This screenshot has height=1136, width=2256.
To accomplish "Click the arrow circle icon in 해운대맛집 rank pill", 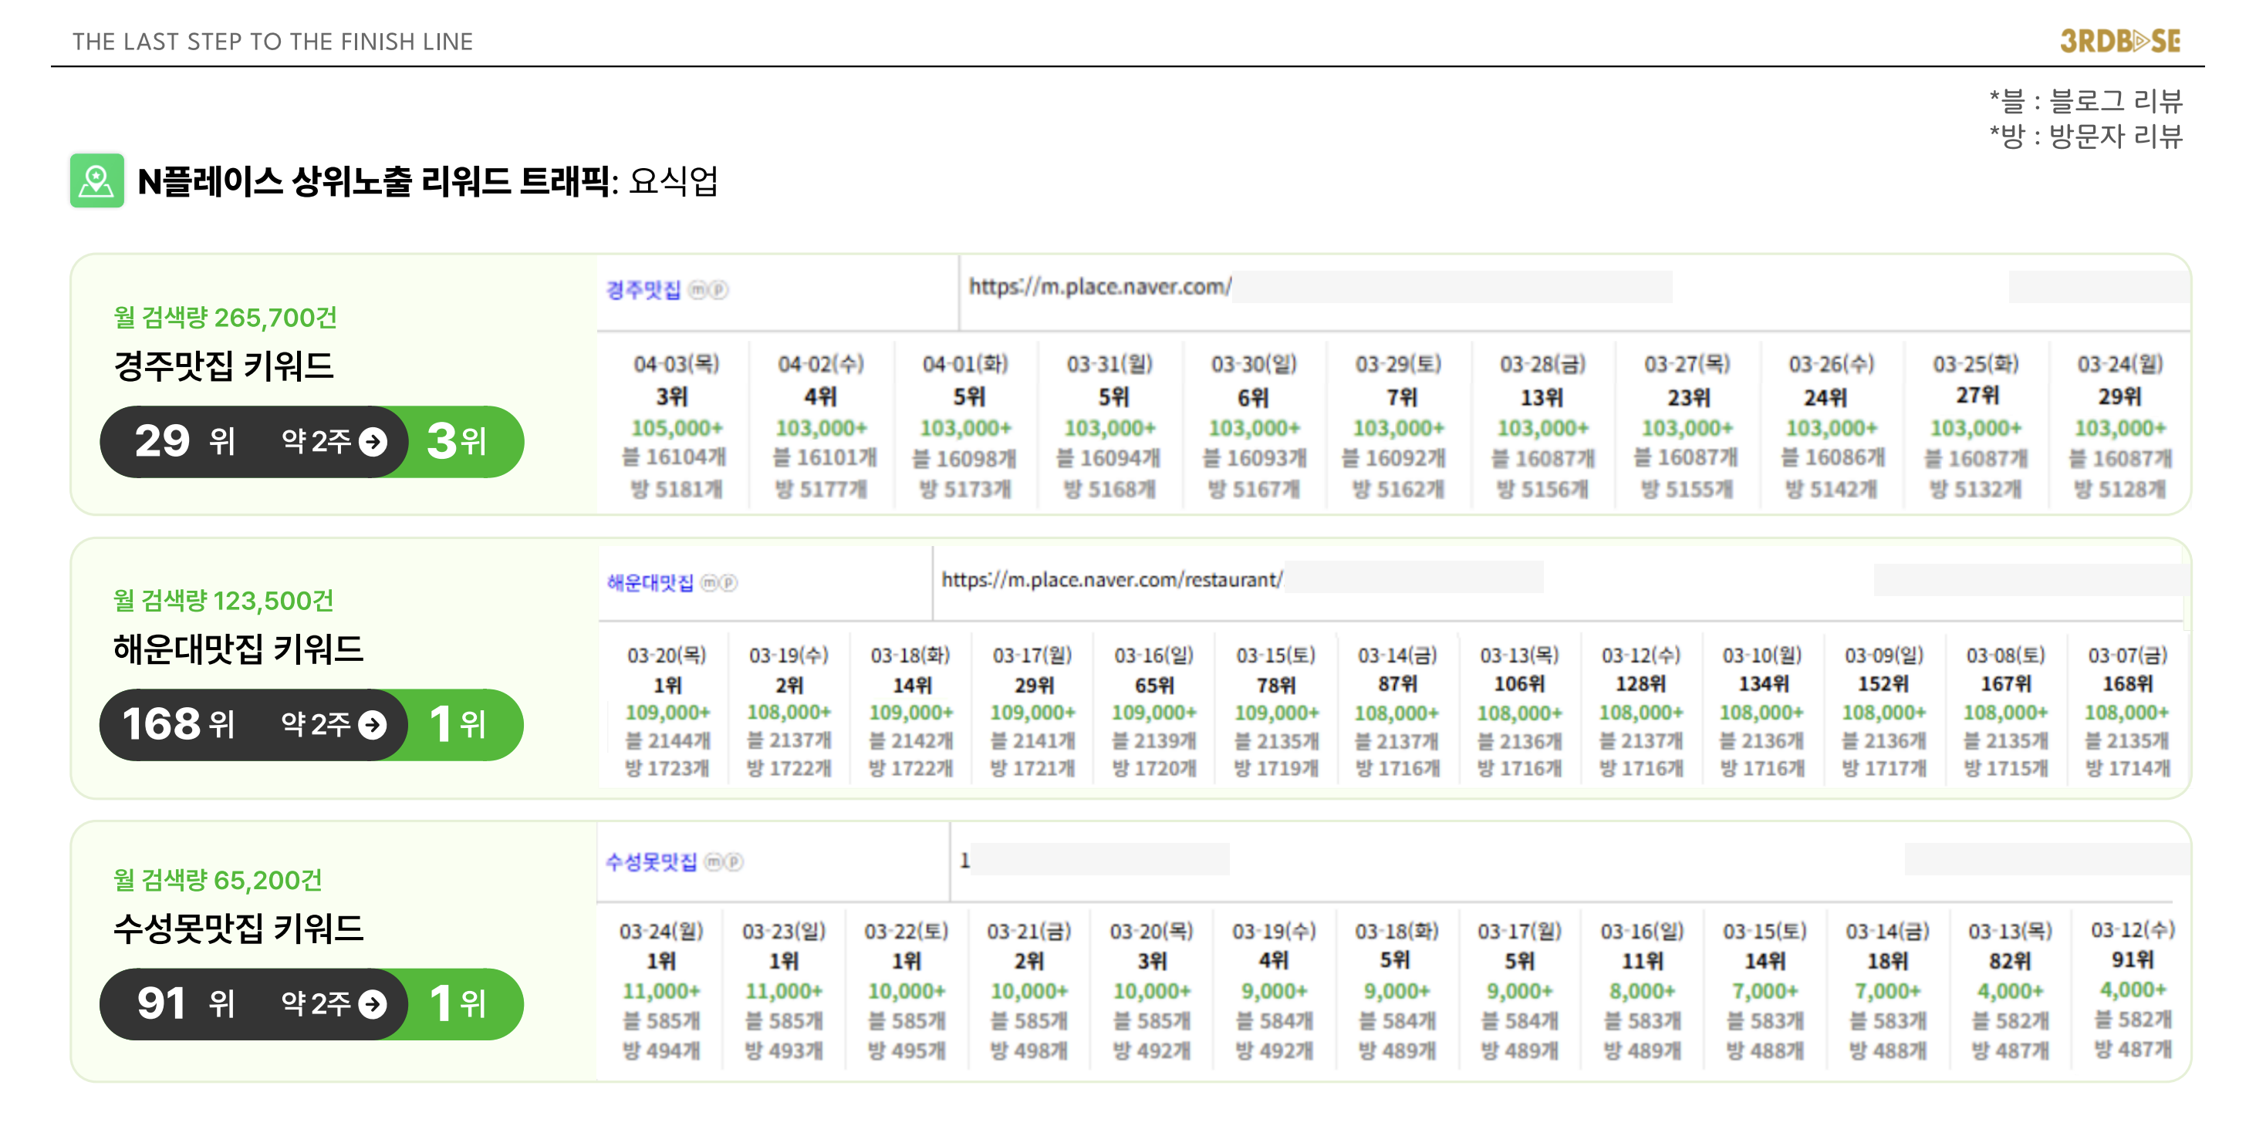I will point(373,725).
